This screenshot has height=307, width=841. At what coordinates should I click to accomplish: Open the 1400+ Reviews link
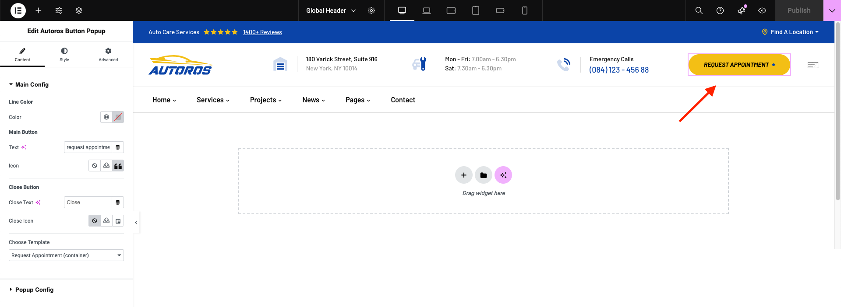tap(262, 32)
